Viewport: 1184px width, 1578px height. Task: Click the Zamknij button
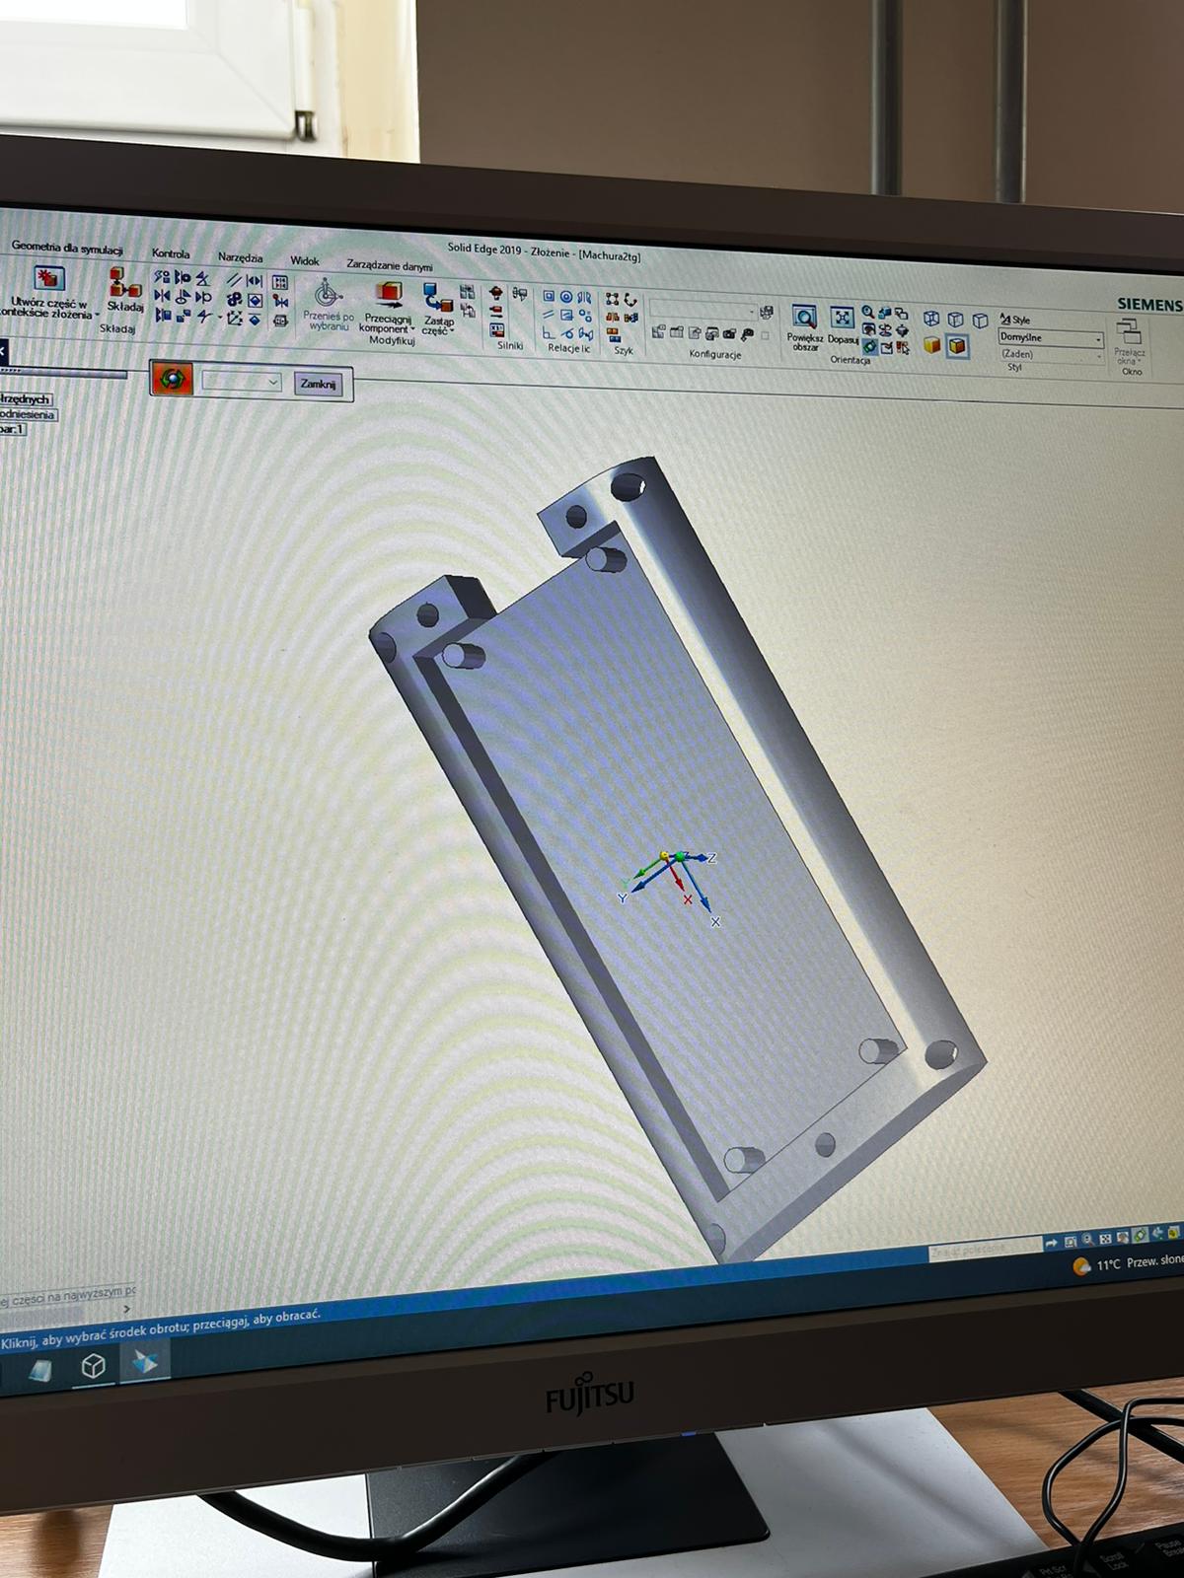318,384
